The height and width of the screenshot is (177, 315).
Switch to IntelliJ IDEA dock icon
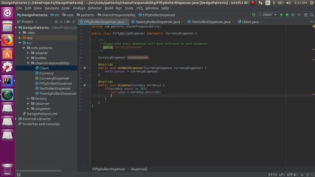coord(7,81)
